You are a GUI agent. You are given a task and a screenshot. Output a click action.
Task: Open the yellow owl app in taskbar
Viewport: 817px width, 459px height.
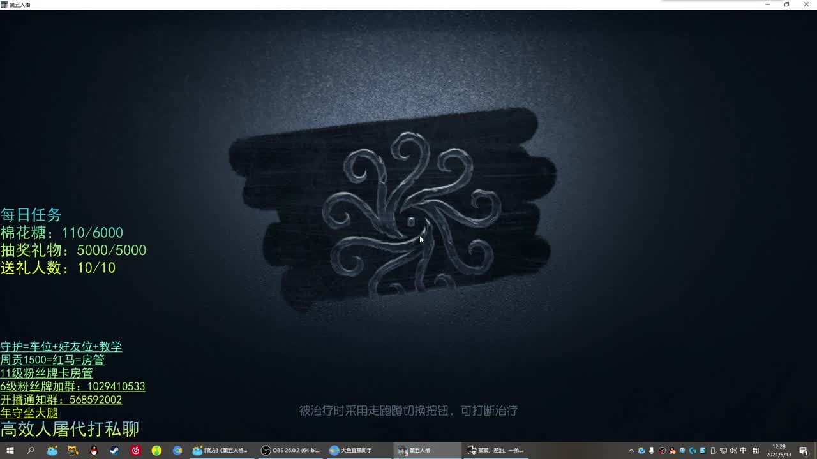[73, 451]
